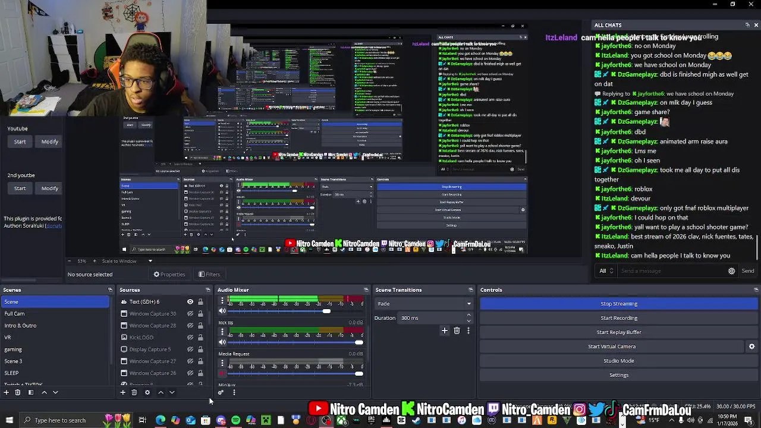Show the Window Capture 30 source
This screenshot has width=761, height=428.
pyautogui.click(x=190, y=314)
